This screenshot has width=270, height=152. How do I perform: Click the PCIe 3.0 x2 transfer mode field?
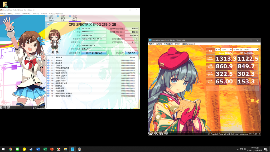point(94,39)
